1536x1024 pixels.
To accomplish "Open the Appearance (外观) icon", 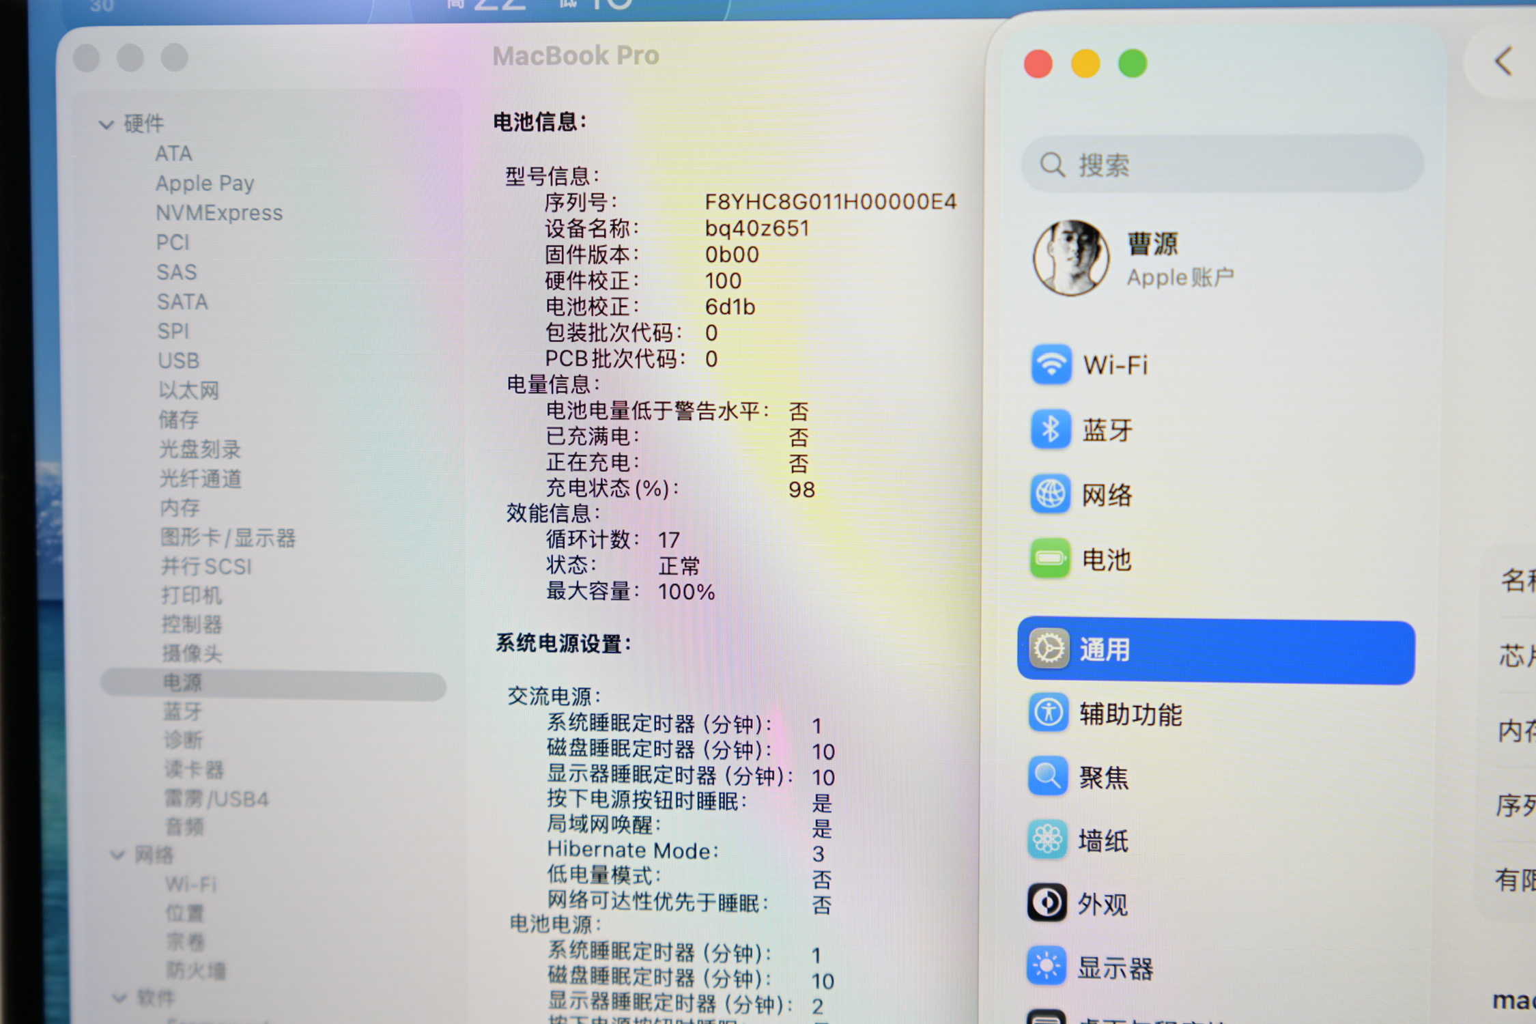I will [1047, 903].
